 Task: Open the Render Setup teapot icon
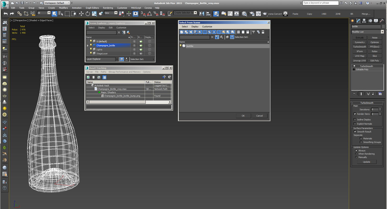[252, 14]
